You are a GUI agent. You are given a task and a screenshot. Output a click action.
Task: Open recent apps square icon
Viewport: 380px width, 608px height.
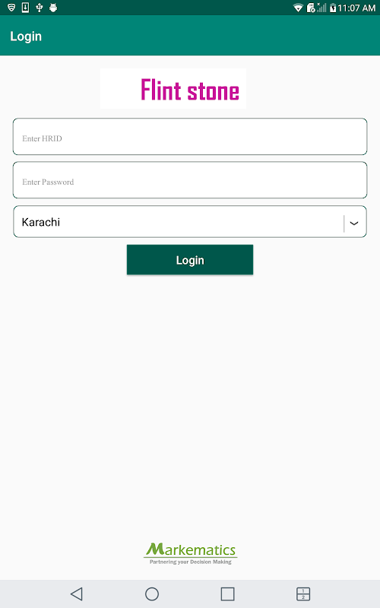click(x=227, y=594)
